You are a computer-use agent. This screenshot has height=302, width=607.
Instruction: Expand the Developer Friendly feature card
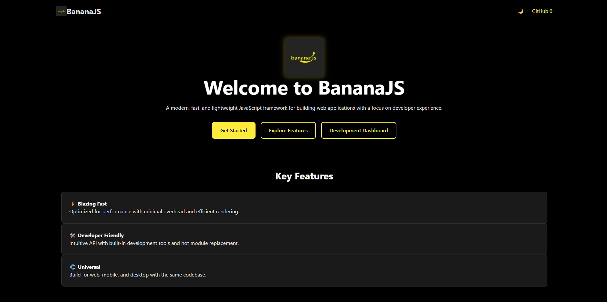303,239
